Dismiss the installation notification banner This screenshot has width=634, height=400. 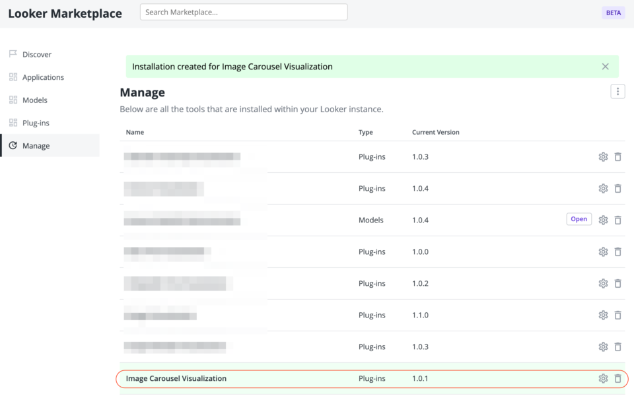coord(605,66)
